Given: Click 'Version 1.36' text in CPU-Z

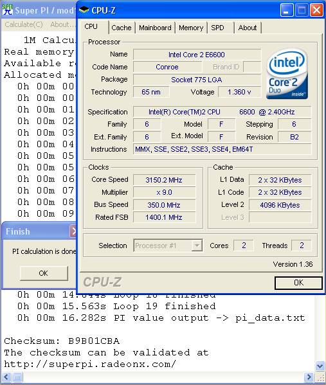Looking at the screenshot, I should click(293, 264).
